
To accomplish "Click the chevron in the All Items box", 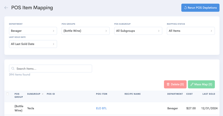I will click(x=211, y=31).
